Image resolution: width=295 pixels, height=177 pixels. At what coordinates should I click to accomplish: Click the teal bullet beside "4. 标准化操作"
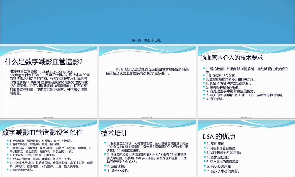(105, 170)
